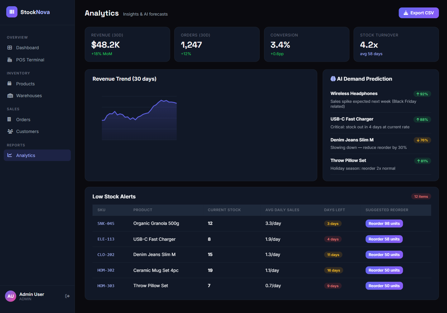
Task: Click the Orders (30D) stat card
Action: coord(217,44)
